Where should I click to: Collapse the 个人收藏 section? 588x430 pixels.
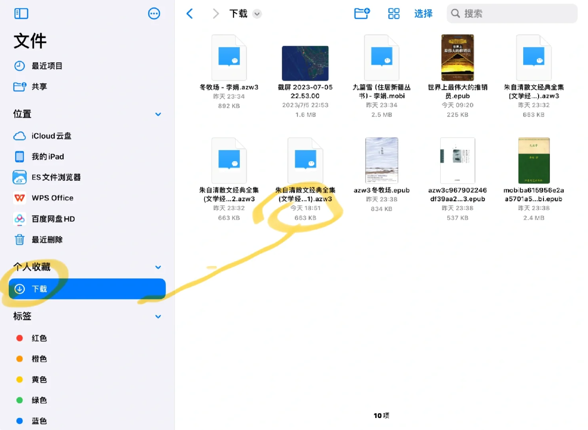click(158, 267)
